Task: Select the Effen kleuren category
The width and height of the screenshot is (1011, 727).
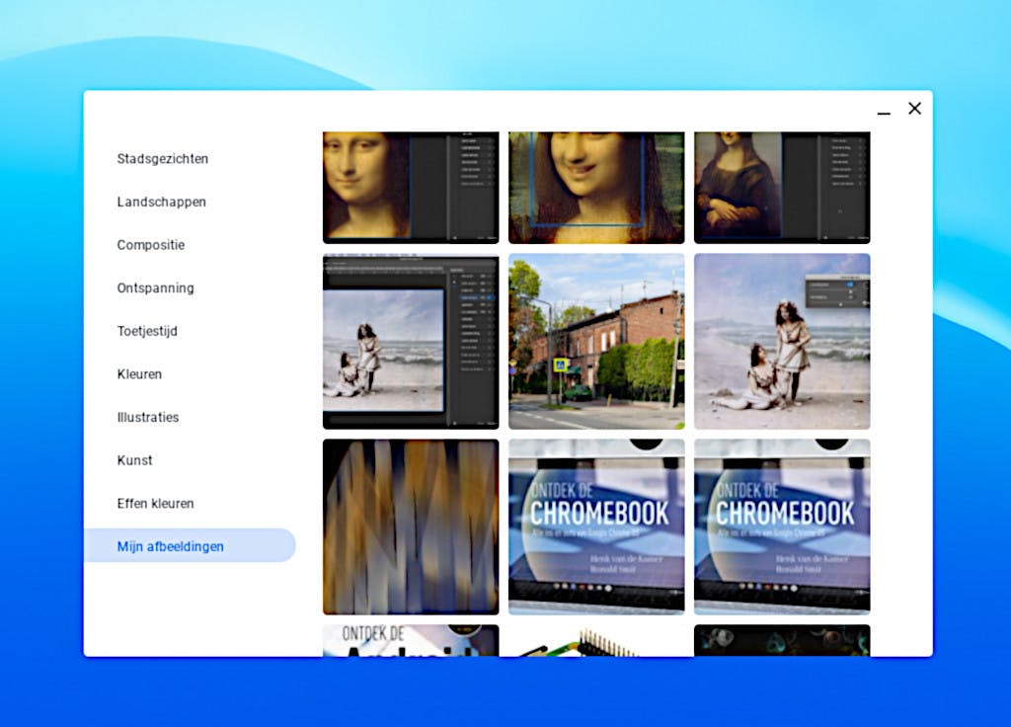Action: pos(155,504)
